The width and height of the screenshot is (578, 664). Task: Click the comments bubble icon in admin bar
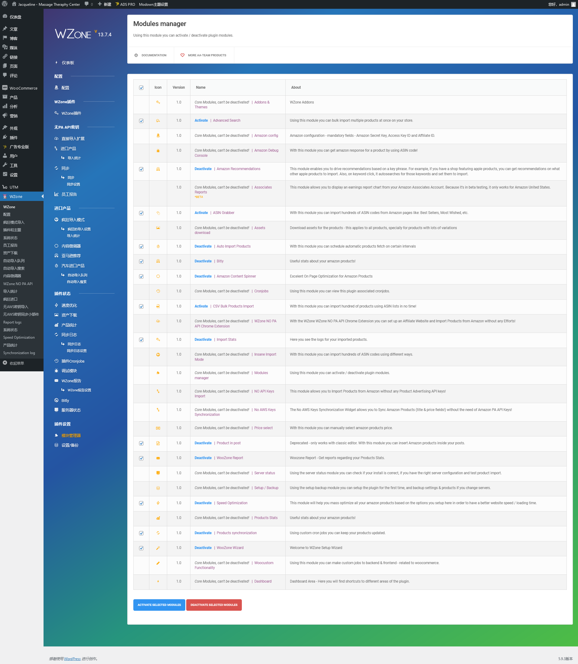pos(87,4)
